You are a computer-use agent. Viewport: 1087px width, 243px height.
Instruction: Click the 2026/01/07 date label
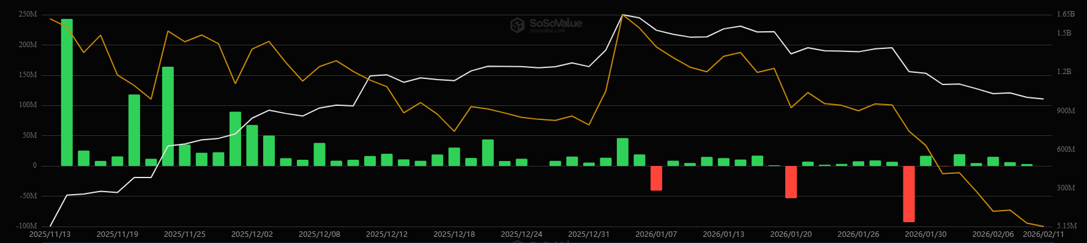click(656, 234)
